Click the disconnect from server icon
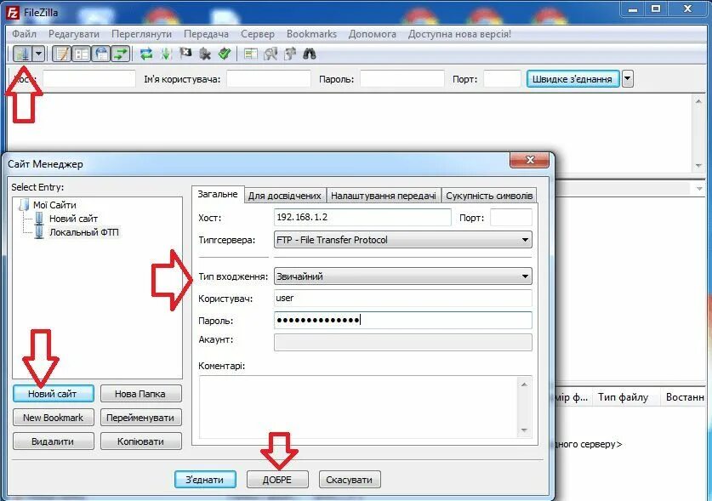Screen dimensions: 712x501 [205, 54]
